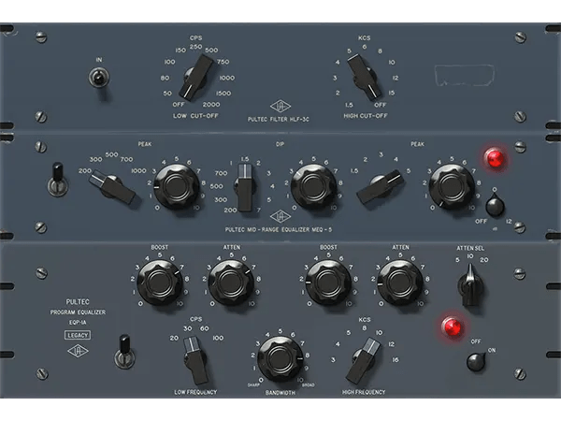Adjust the EQP-1A high frequency Atten knob
Image resolution: width=561 pixels, height=421 pixels.
[x=400, y=283]
